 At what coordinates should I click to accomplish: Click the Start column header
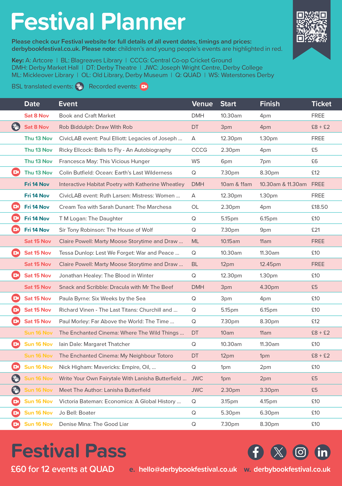[x=228, y=104]
